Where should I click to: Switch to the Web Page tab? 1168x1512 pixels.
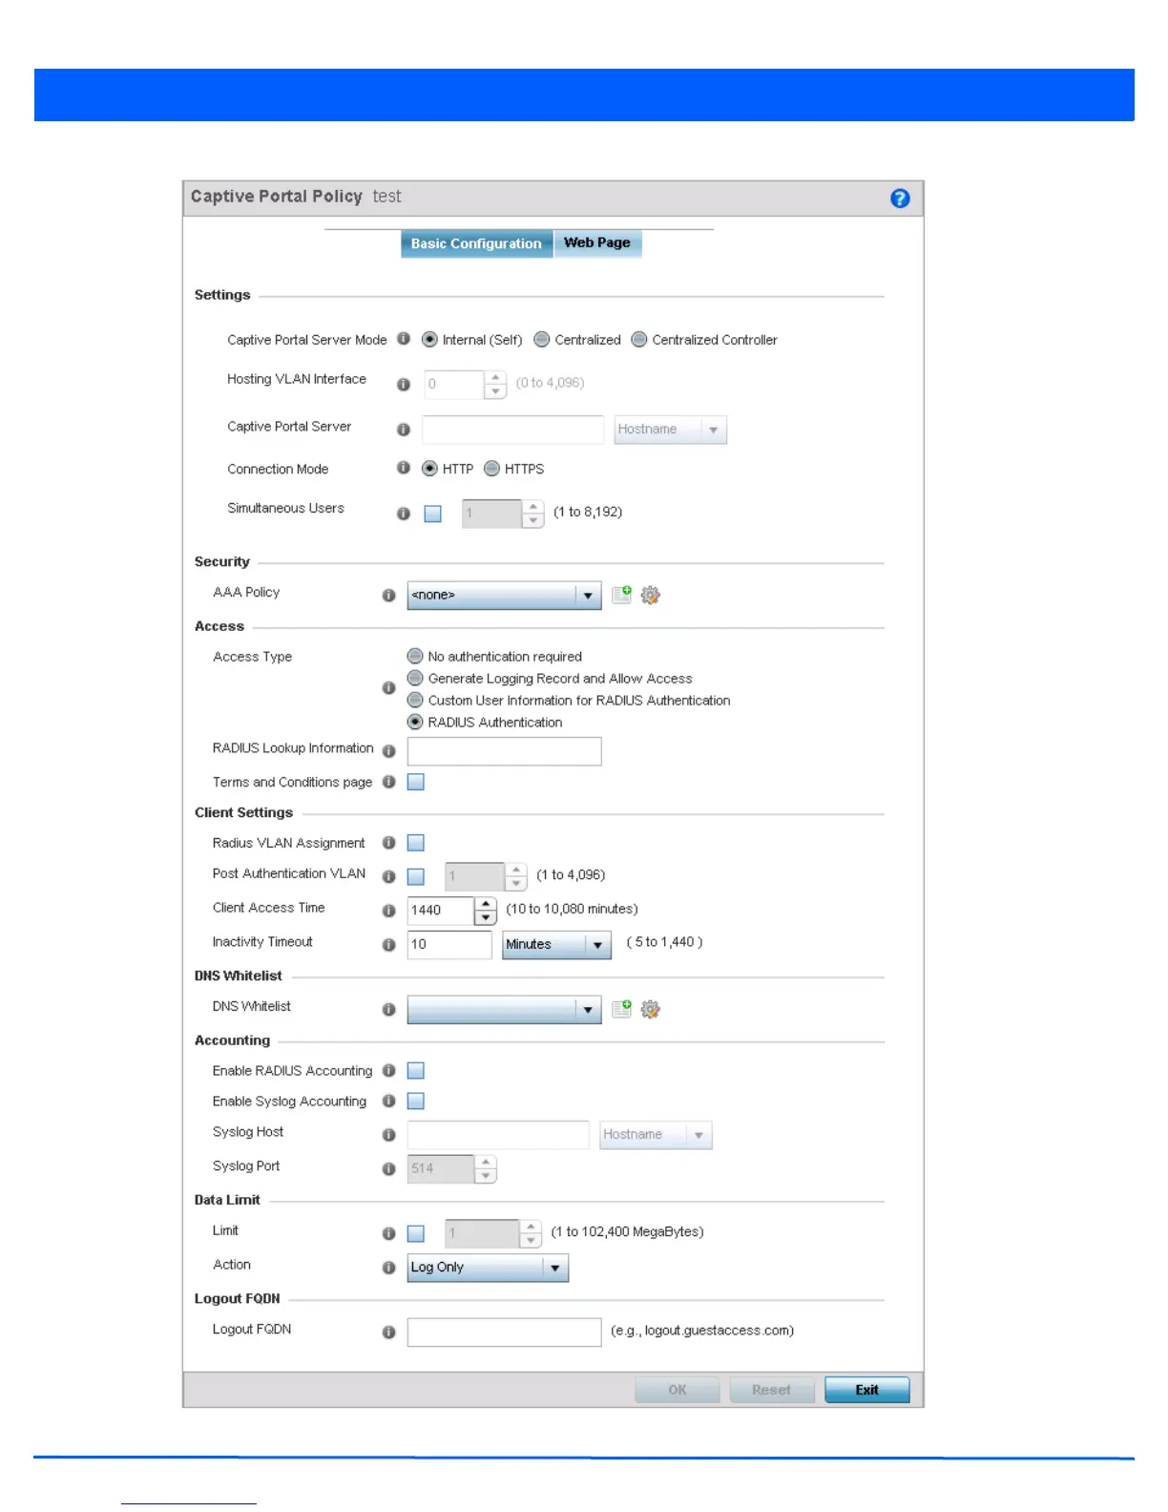597,243
